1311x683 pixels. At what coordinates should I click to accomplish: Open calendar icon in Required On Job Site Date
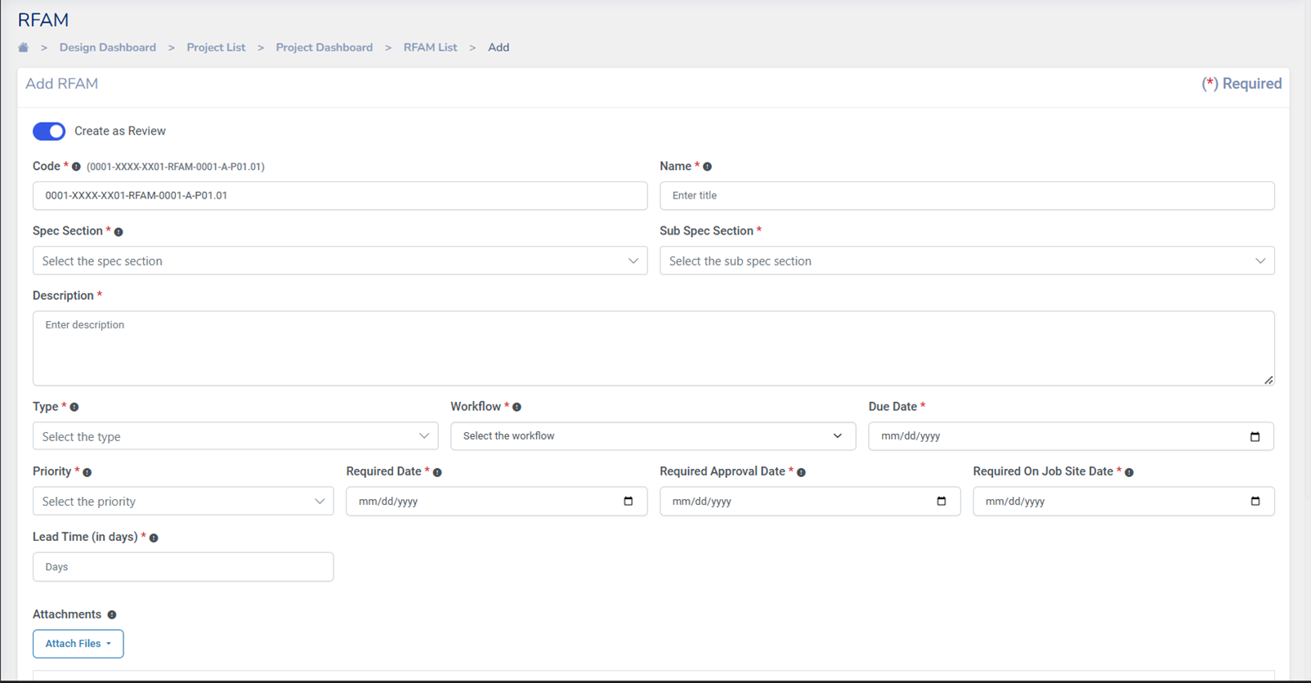click(1255, 502)
